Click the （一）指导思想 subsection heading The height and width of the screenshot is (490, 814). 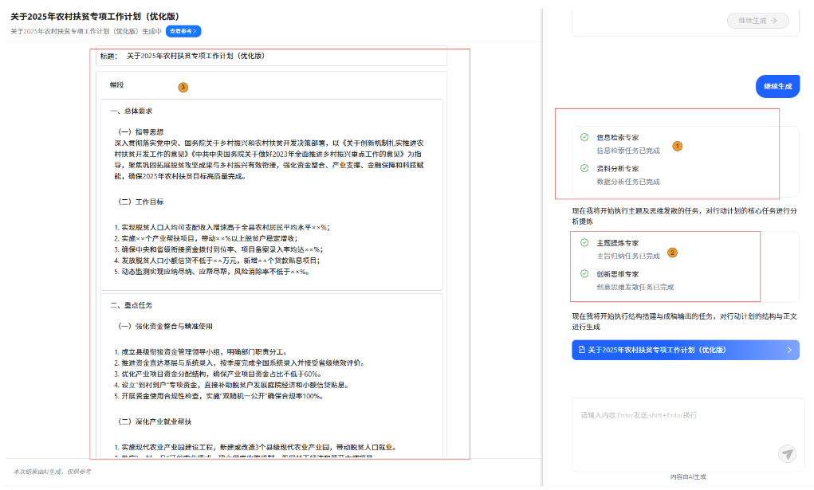[x=140, y=131]
